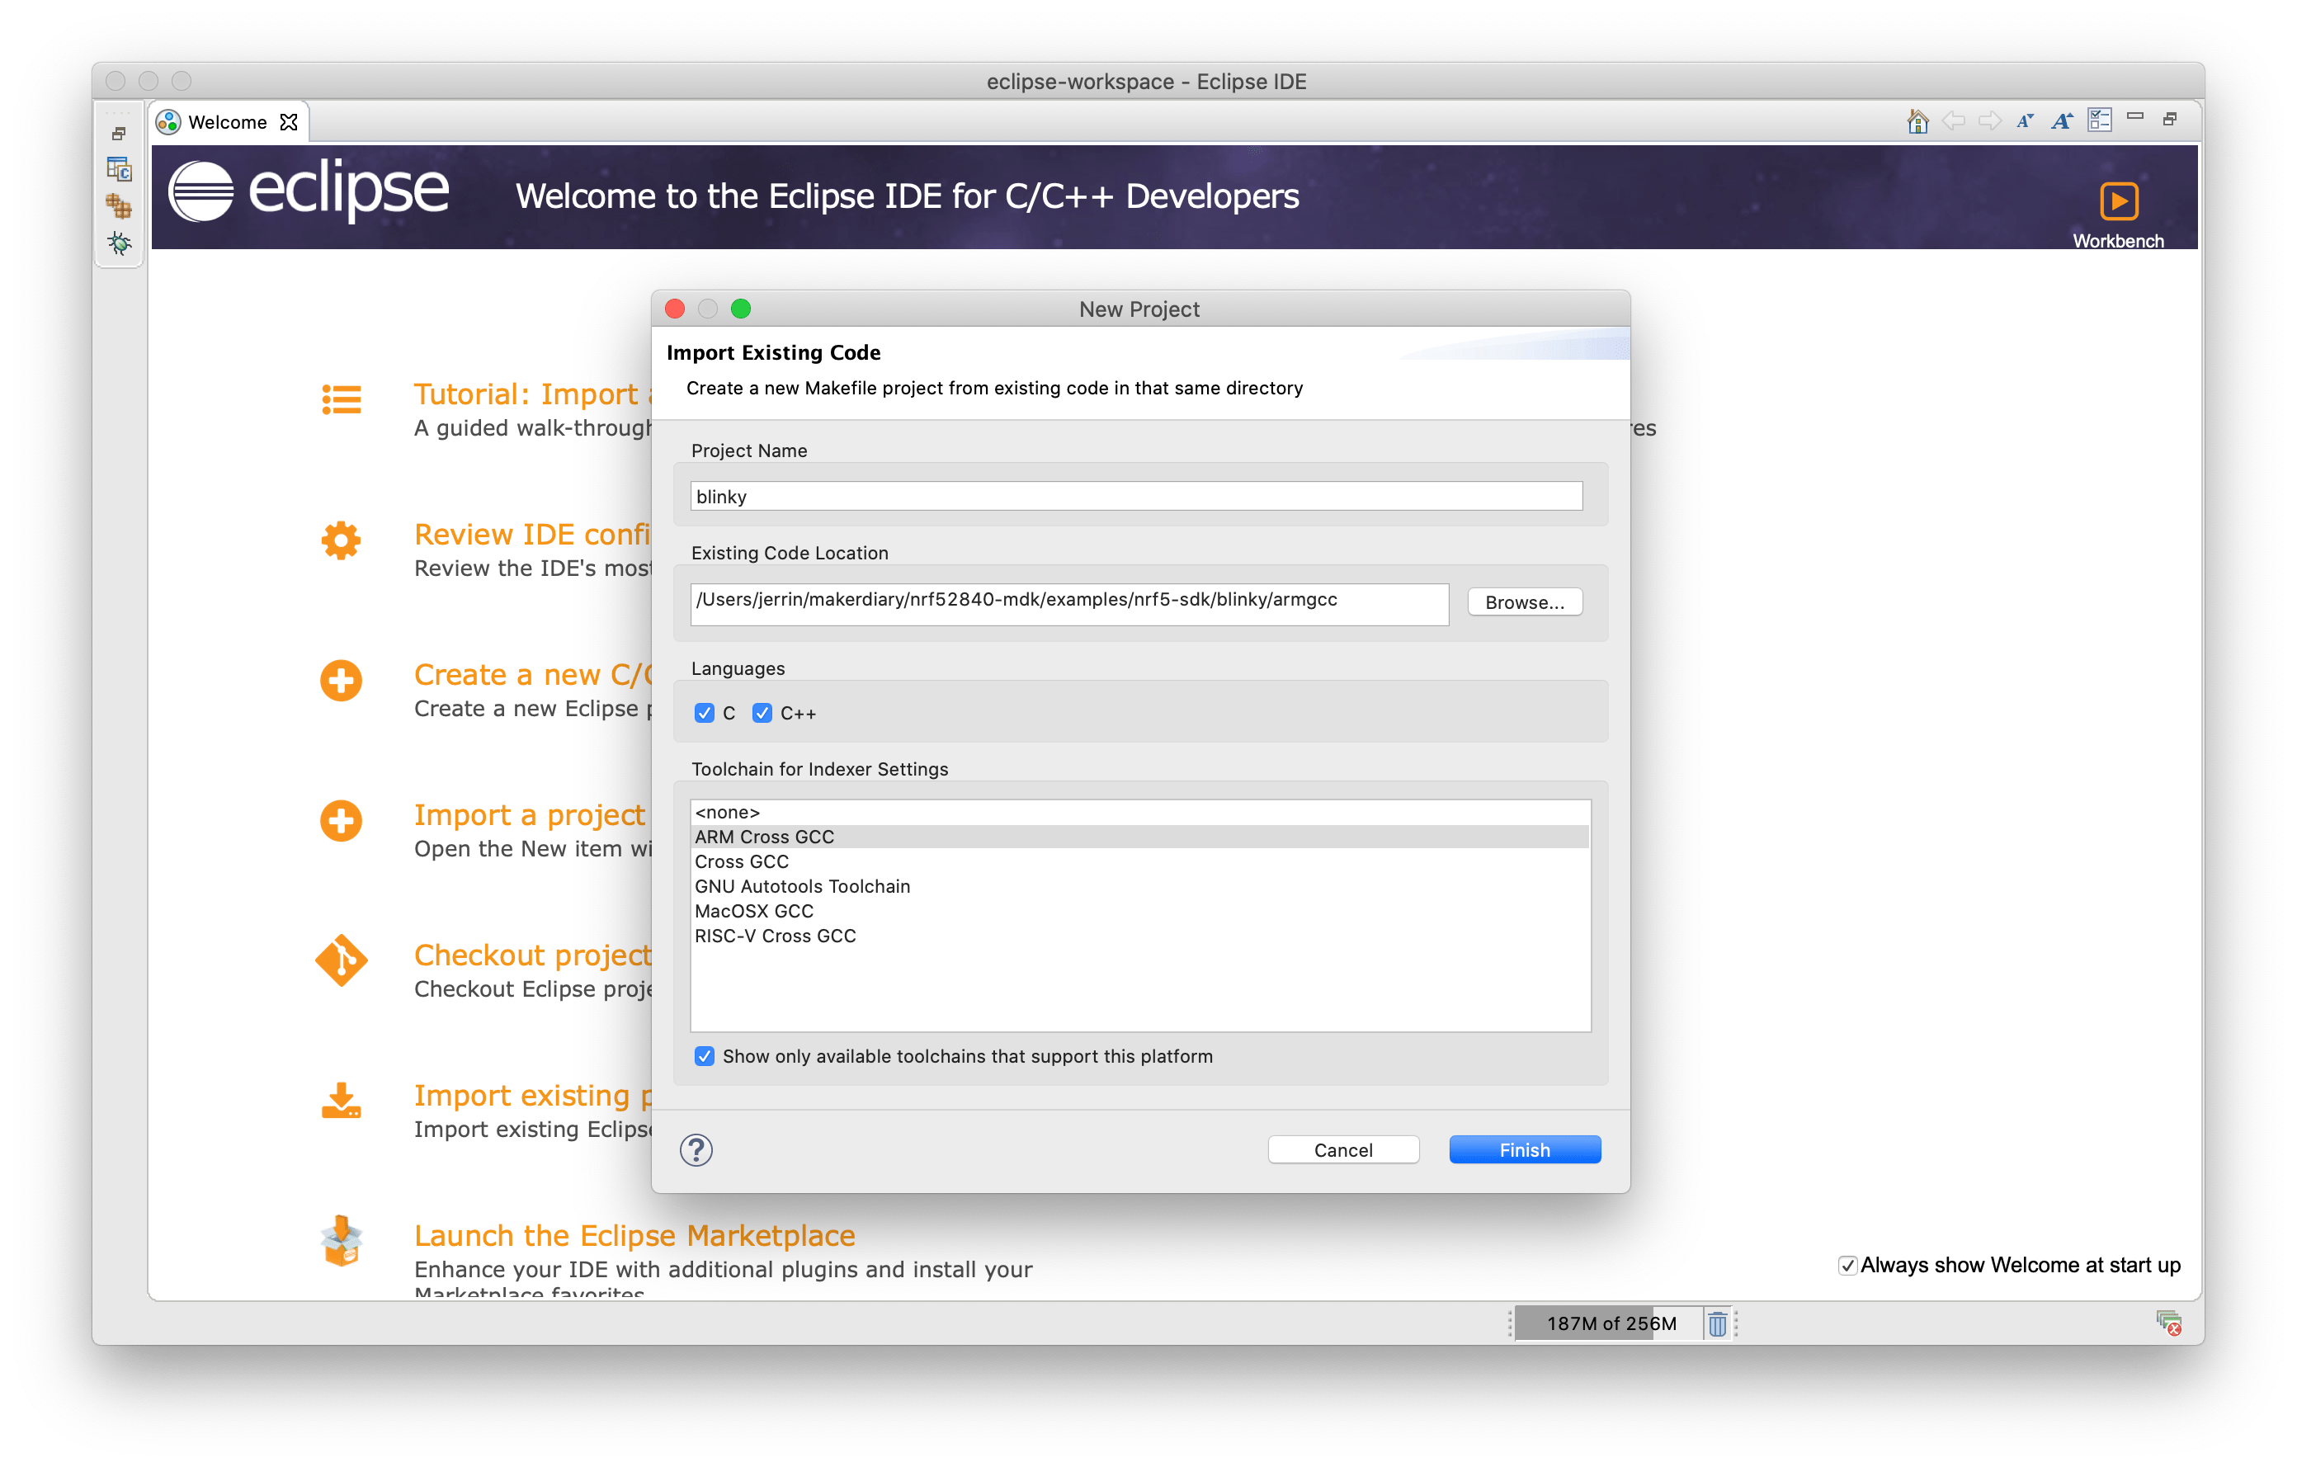The height and width of the screenshot is (1467, 2297).
Task: Click the help question mark icon
Action: 696,1150
